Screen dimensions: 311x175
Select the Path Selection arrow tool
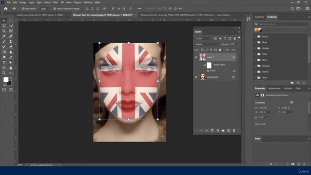coord(11,63)
